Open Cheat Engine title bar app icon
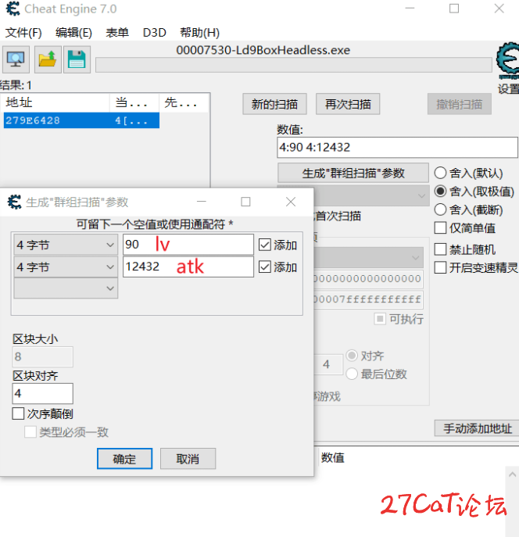 pyautogui.click(x=13, y=9)
